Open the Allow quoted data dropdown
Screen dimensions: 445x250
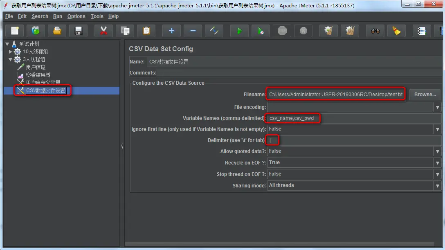tap(437, 151)
